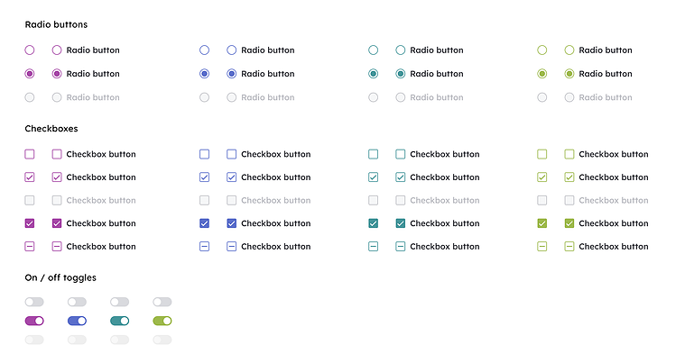This screenshot has height=363, width=685.
Task: Select the unselected purple labeled Radio button
Action: [57, 50]
